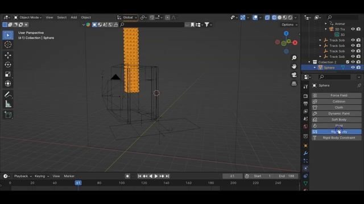This screenshot has width=364, height=204.
Task: Select the Move tool
Action: coord(8,55)
